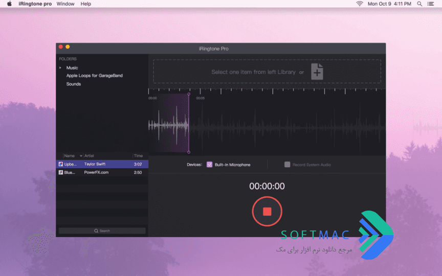Expand the Music folder triangle
Screen dimensions: 442x276
pos(60,68)
